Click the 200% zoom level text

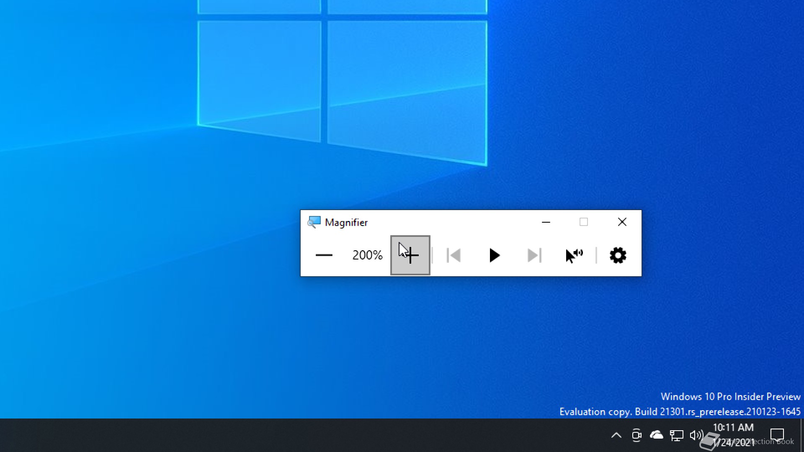(367, 255)
